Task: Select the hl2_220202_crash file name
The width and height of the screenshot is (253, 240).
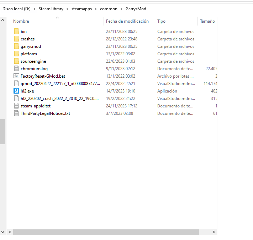Action: (59, 99)
